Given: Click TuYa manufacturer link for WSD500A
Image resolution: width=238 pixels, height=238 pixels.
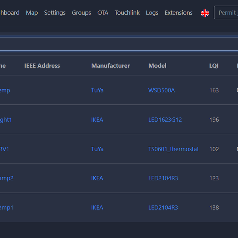Looking at the screenshot, I should click(x=97, y=90).
